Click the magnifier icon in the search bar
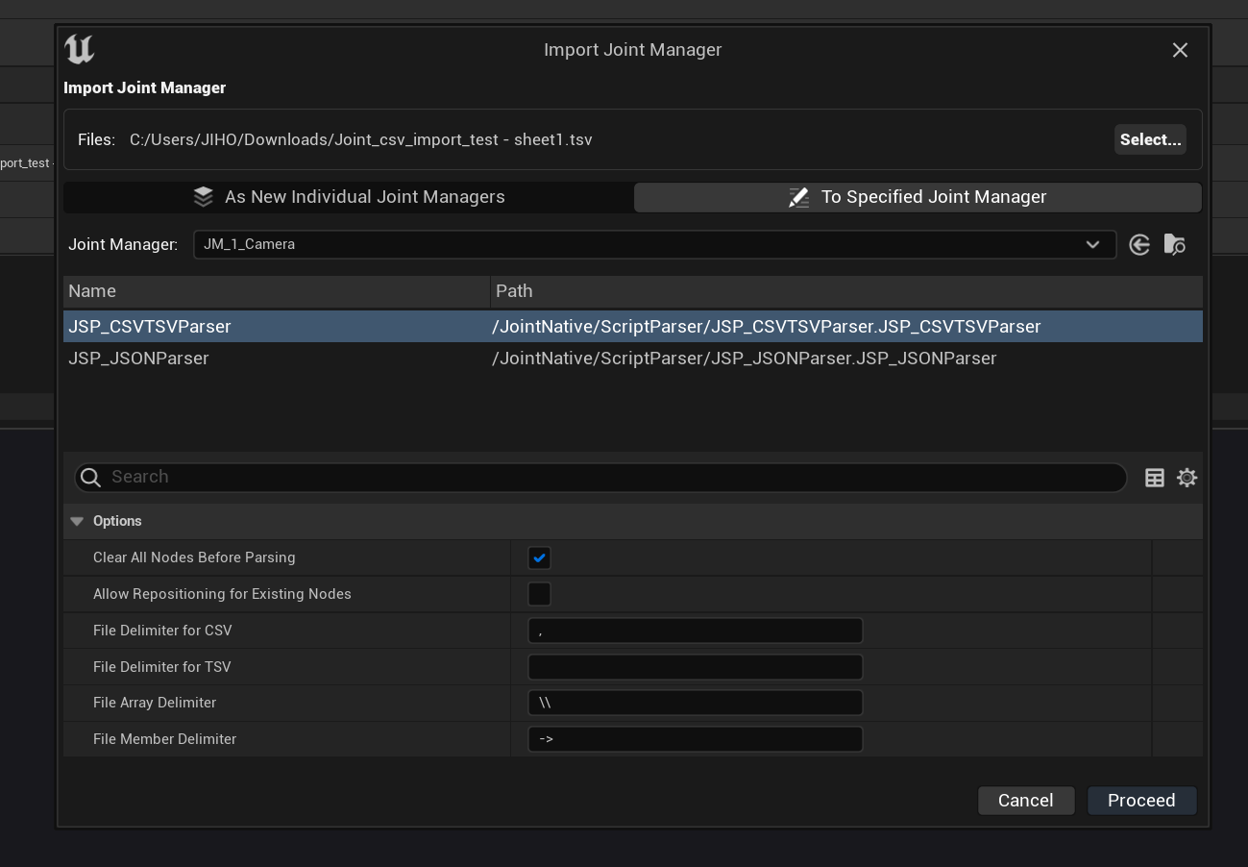 (91, 478)
